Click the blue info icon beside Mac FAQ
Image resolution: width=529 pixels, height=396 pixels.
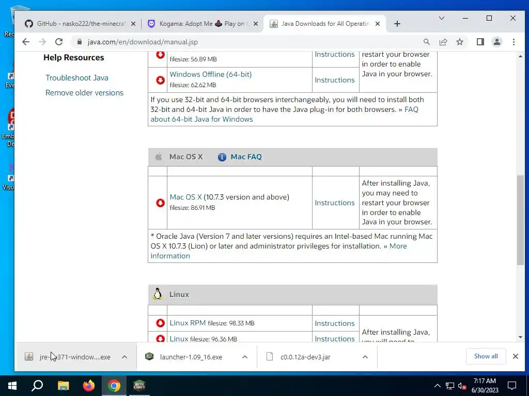click(222, 157)
